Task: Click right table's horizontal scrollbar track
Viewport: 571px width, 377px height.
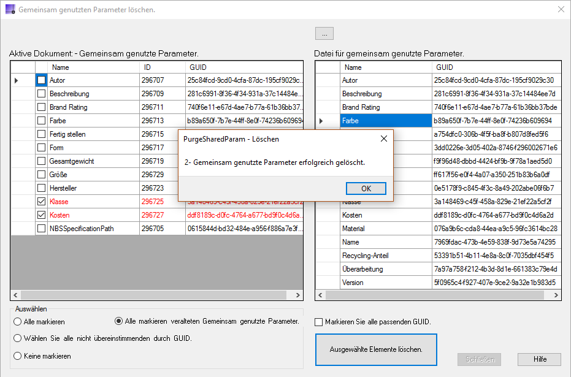Action: pyautogui.click(x=434, y=295)
